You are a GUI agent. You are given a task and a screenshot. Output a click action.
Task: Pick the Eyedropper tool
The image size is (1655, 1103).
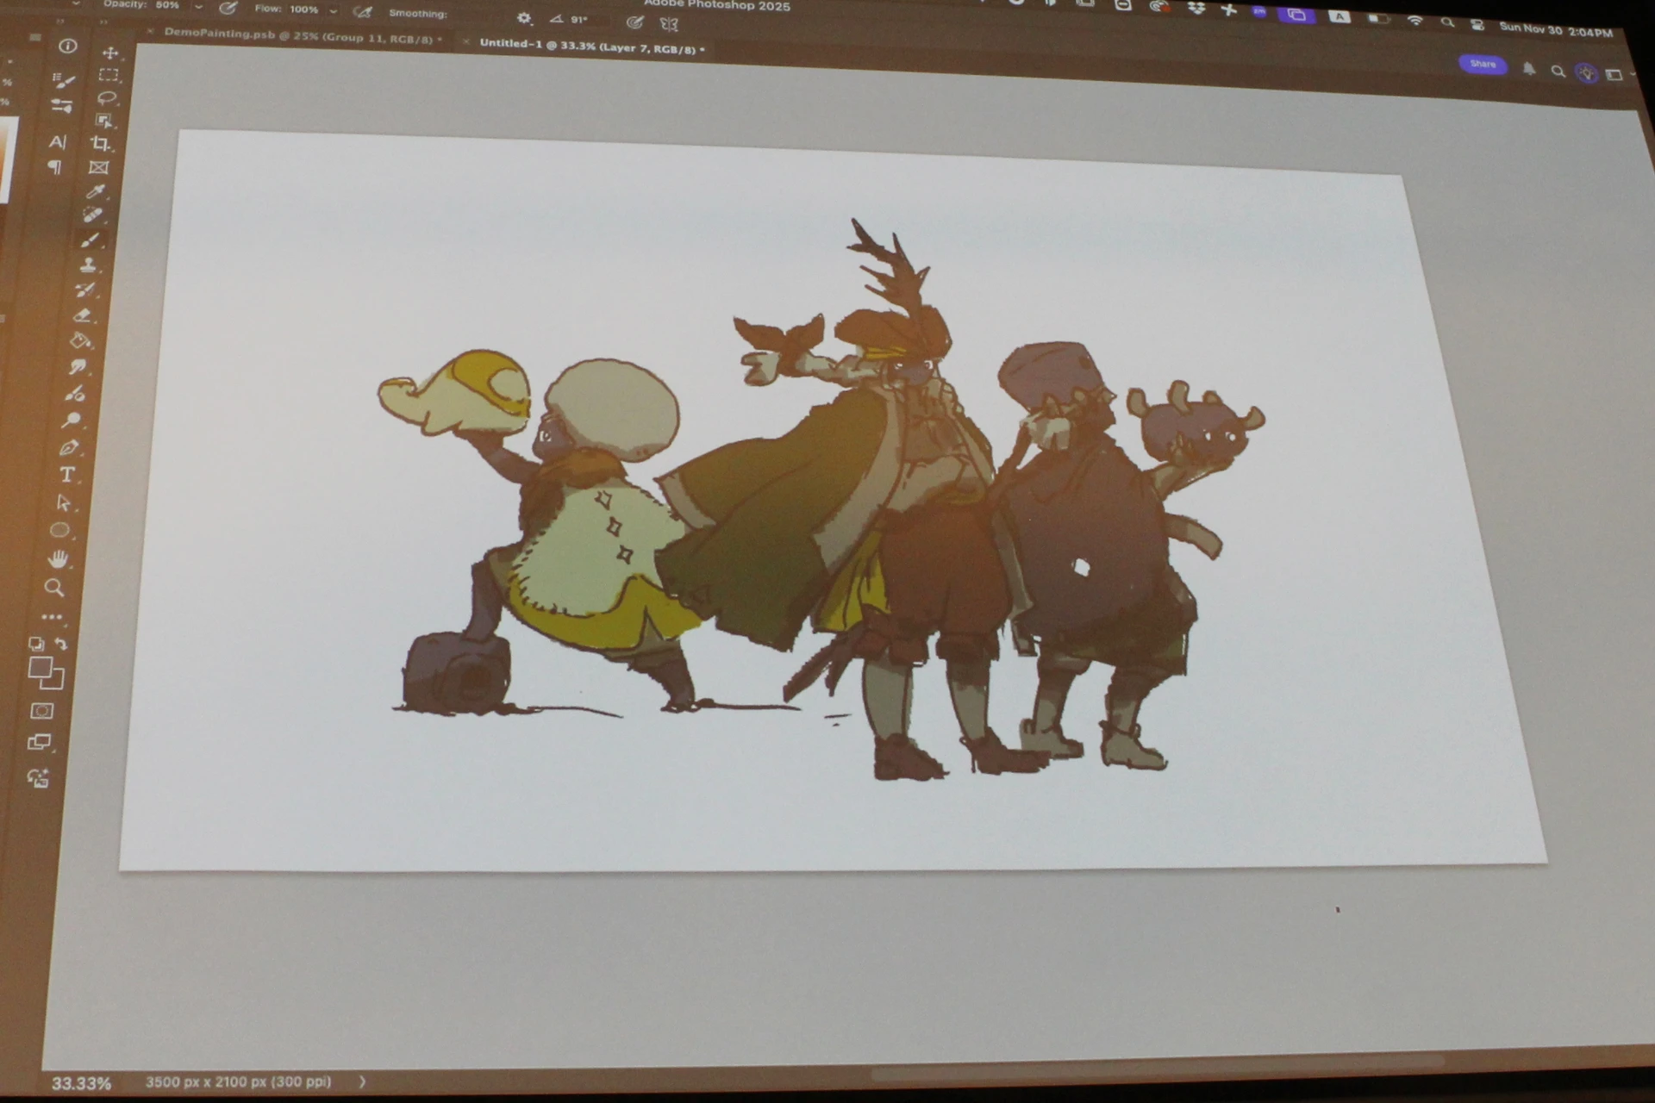96,191
